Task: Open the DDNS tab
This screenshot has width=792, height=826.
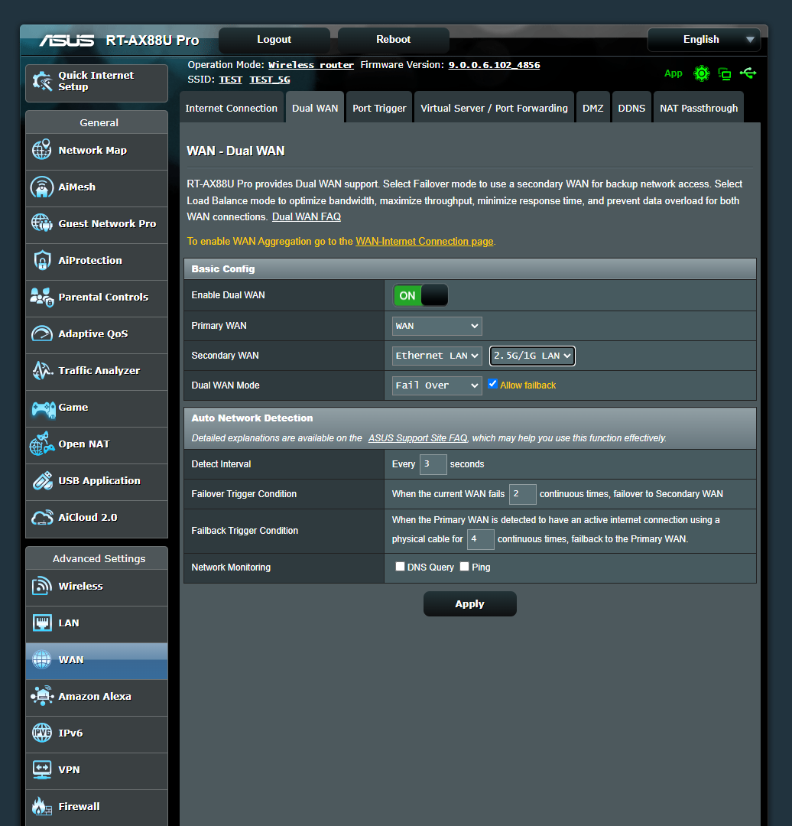Action: [x=631, y=108]
